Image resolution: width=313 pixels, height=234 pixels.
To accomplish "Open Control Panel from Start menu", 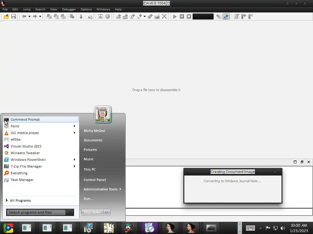I will click(95, 180).
